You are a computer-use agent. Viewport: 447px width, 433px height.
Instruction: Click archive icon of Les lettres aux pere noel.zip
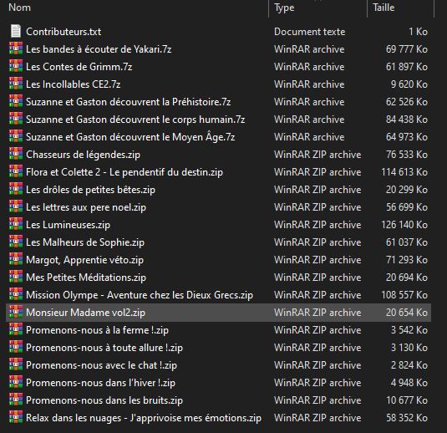coord(16,206)
